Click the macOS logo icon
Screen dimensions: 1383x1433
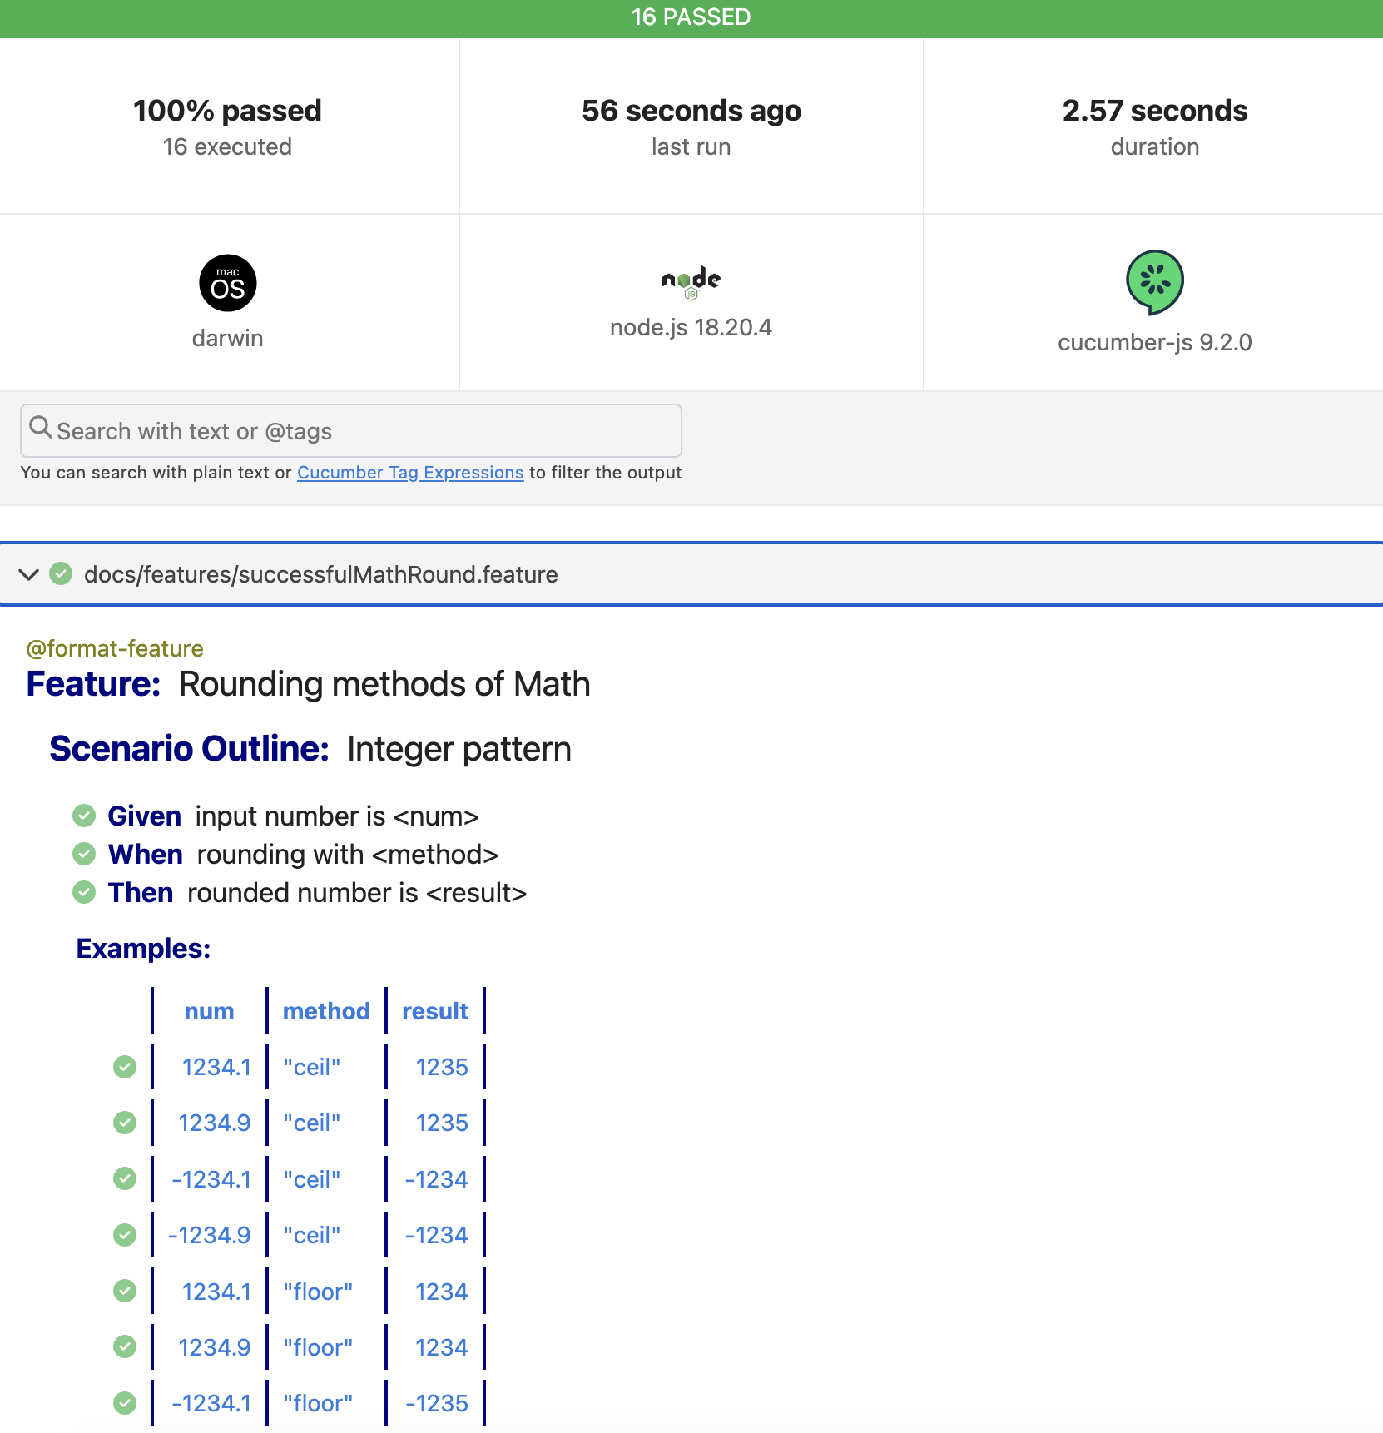point(227,283)
